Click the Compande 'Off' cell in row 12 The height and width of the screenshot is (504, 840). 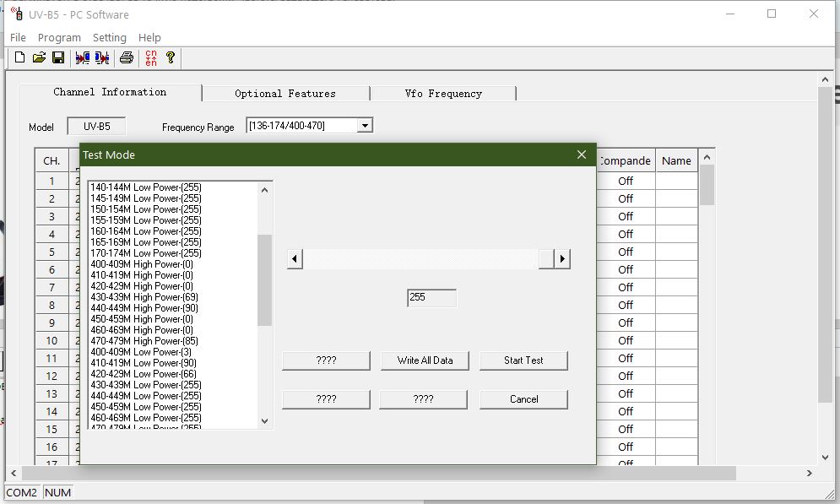click(626, 376)
